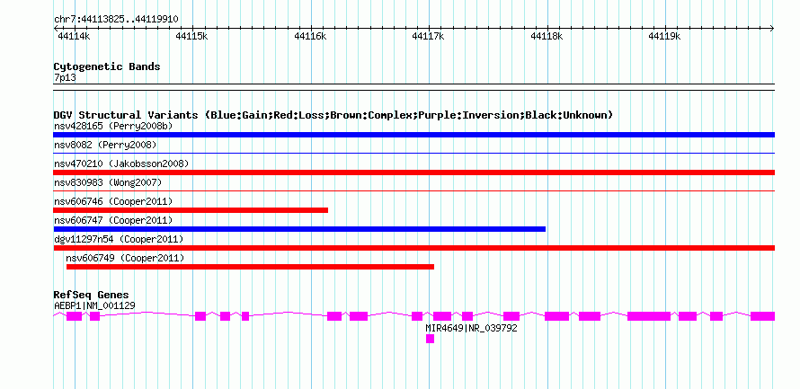The image size is (800, 389).
Task: Click the 44116k ruler label
Action: tap(310, 36)
